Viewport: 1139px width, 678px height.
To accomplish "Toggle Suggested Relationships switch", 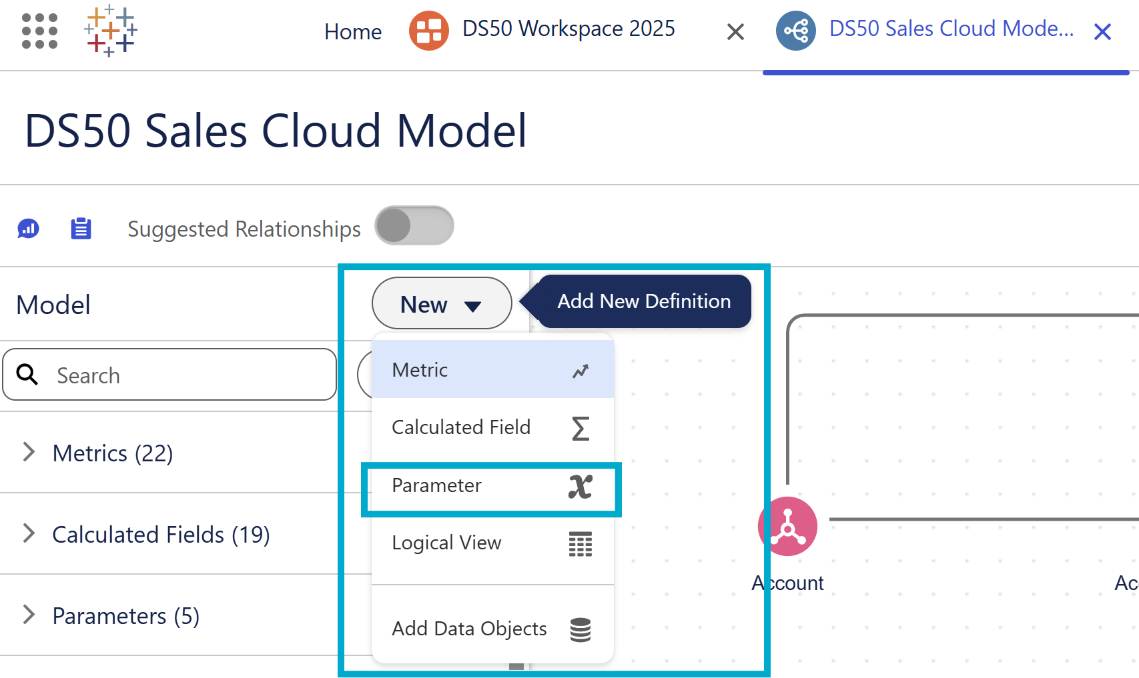I will [414, 225].
